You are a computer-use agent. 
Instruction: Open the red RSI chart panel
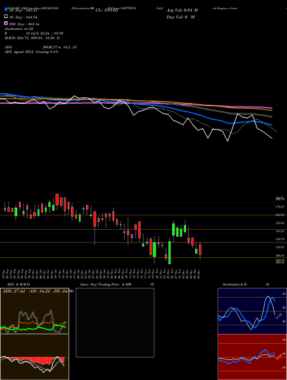(x=252, y=357)
